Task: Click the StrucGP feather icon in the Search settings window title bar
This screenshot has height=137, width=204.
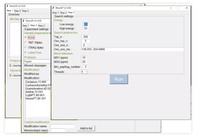Action: coord(54,8)
